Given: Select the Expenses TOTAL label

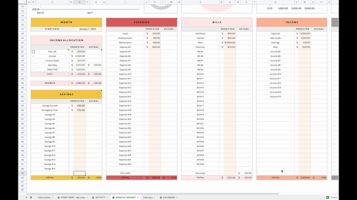Looking at the screenshot, I should (x=125, y=178).
